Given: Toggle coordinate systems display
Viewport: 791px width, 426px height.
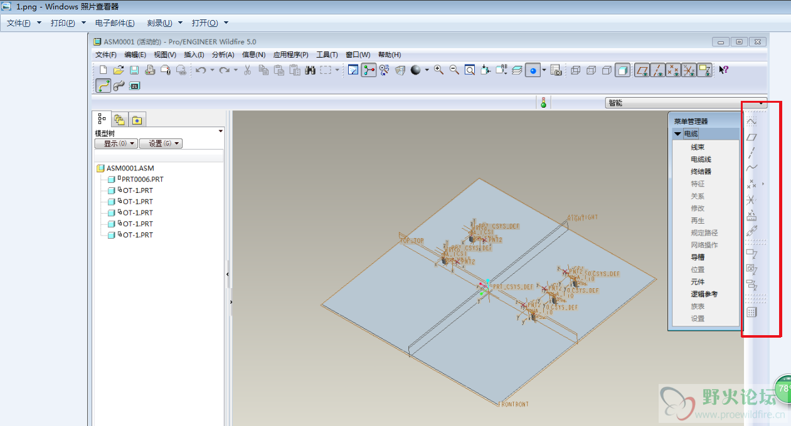Looking at the screenshot, I should tap(689, 70).
